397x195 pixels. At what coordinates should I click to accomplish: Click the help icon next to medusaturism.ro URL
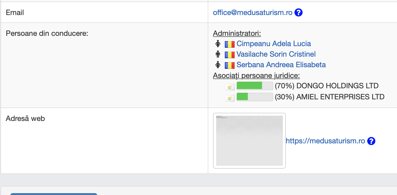(x=371, y=141)
